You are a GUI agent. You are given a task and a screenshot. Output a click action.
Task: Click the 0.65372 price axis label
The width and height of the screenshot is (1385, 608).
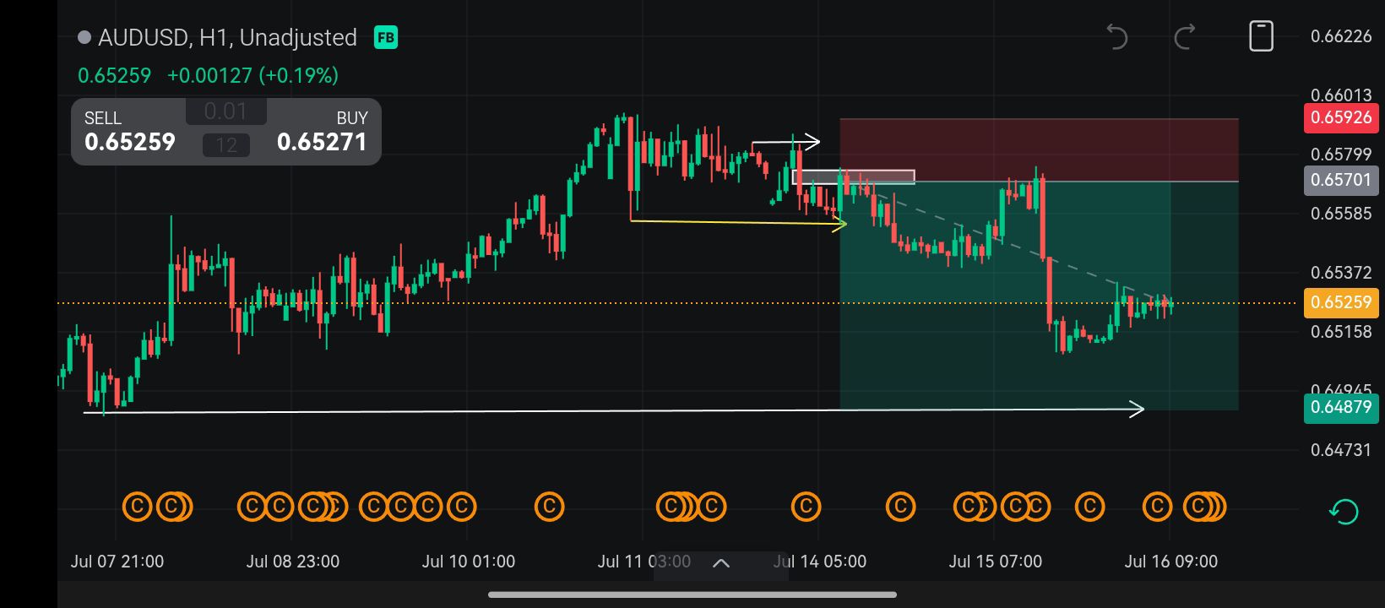coord(1341,273)
